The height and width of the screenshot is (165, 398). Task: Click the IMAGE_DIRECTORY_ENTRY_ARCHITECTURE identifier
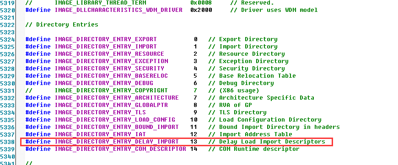coord(117,98)
